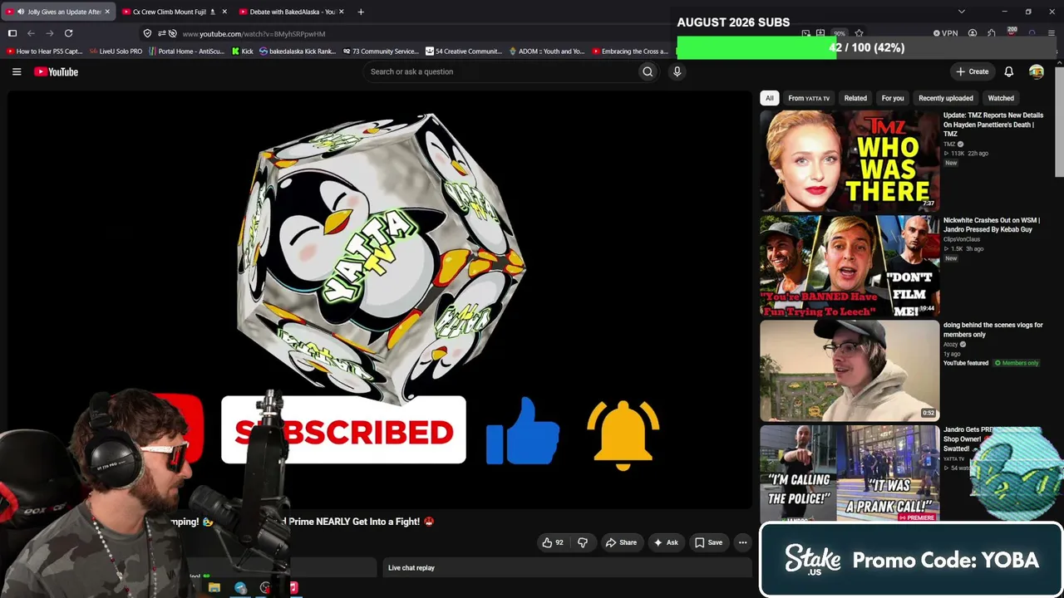Go forward in browser history
This screenshot has width=1064, height=598.
[x=49, y=33]
